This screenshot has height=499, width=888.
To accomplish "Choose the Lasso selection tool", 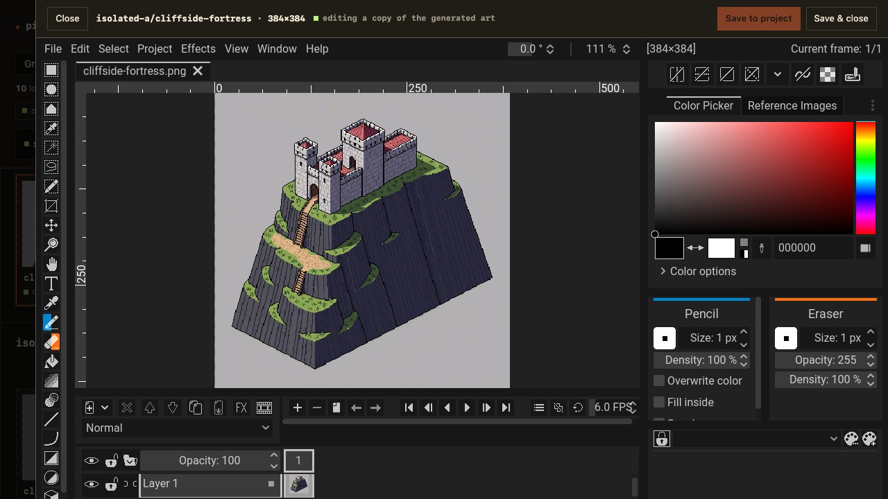I will (51, 167).
